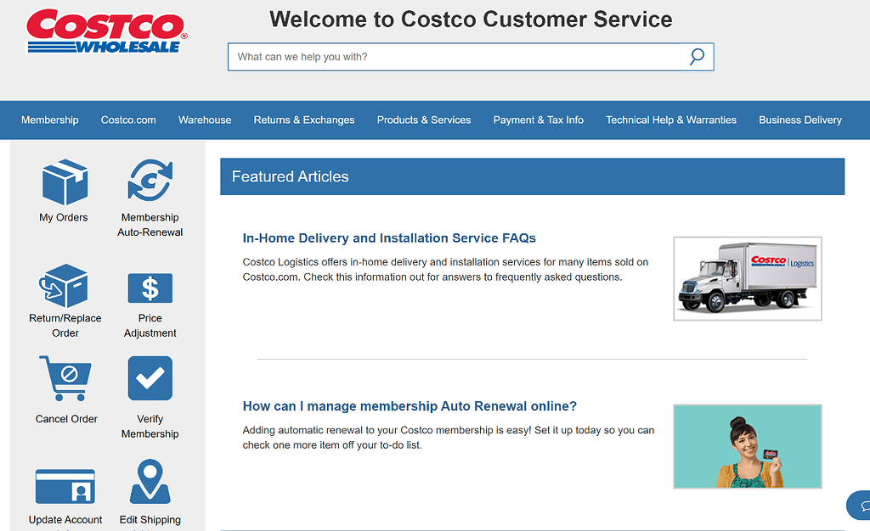The width and height of the screenshot is (870, 531).
Task: Click the 'Adding automatic renewal' description text
Action: (449, 438)
